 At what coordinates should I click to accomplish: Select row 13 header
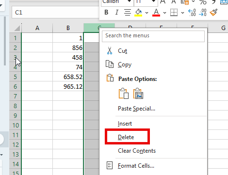click(x=15, y=155)
